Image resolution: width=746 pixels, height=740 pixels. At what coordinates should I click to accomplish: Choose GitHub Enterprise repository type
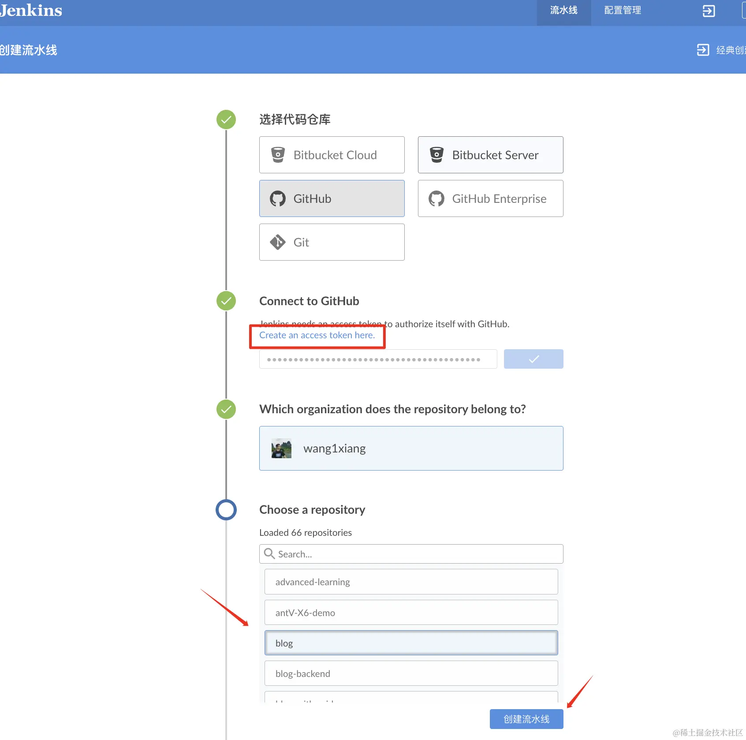(490, 198)
